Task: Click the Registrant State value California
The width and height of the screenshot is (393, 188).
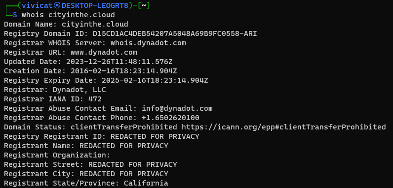Action: 146,183
